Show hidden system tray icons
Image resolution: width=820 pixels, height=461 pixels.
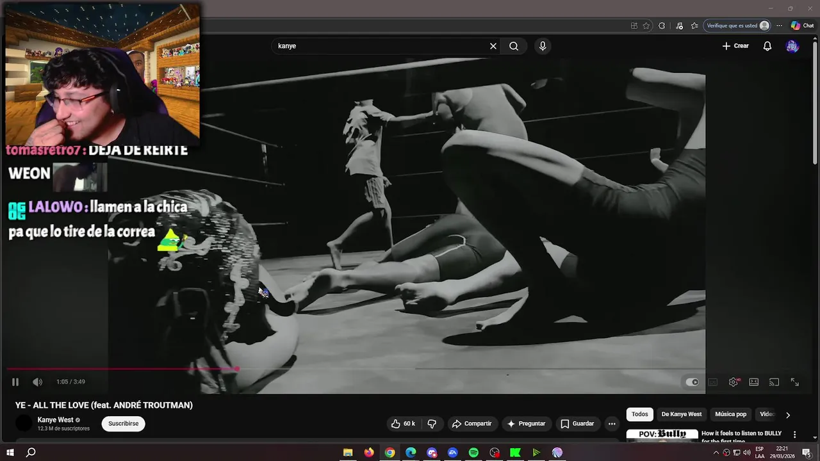(x=716, y=453)
